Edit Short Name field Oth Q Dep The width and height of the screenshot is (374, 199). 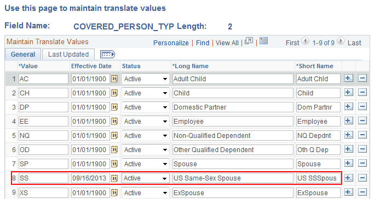(x=318, y=150)
